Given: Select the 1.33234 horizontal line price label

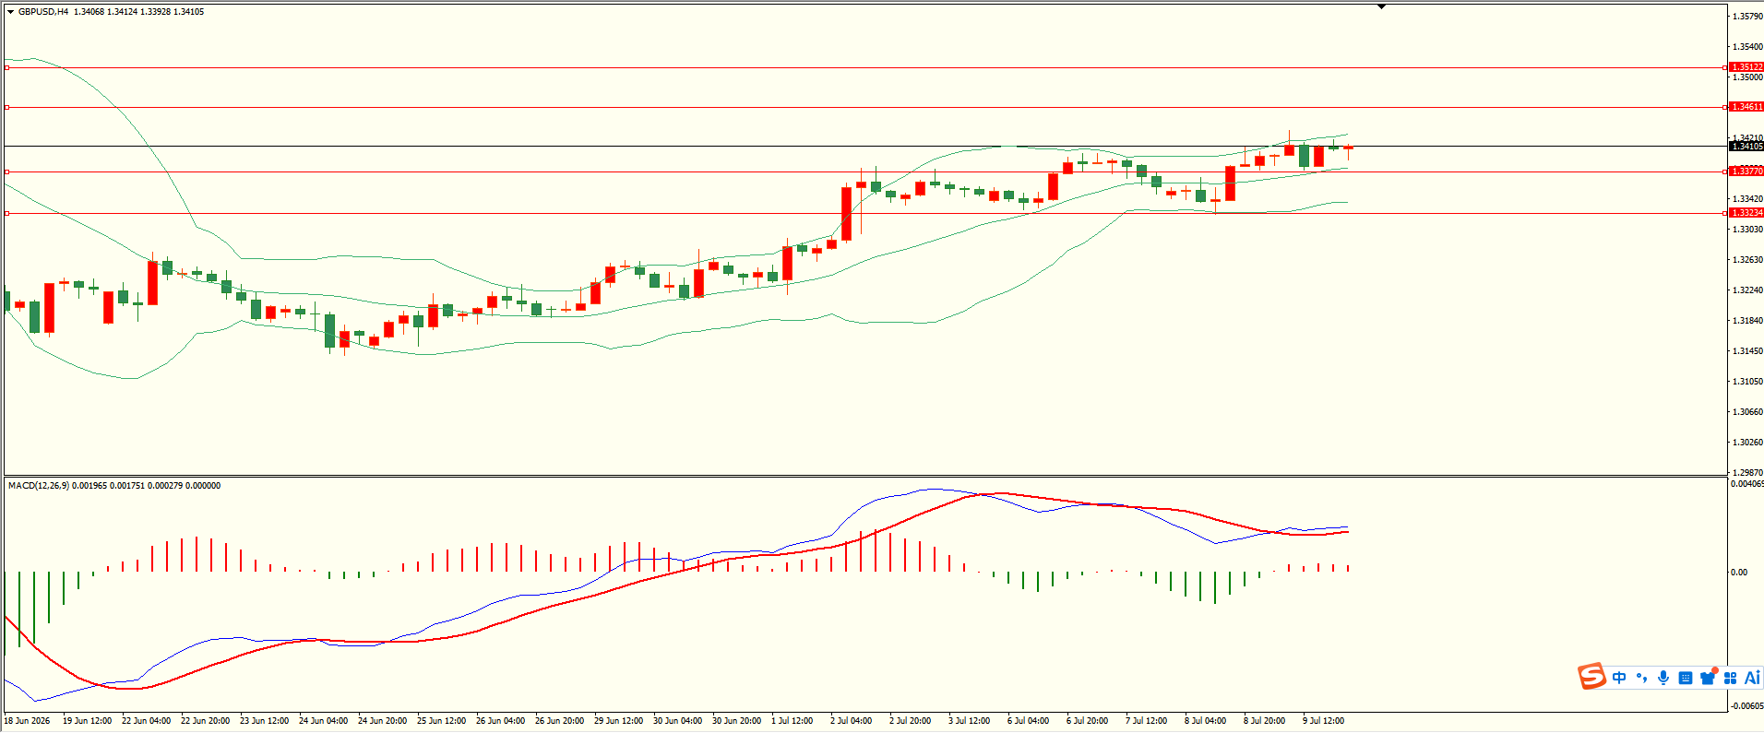Looking at the screenshot, I should (x=1746, y=213).
